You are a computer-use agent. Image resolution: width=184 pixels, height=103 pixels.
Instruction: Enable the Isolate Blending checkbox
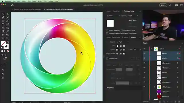[x=107, y=30]
